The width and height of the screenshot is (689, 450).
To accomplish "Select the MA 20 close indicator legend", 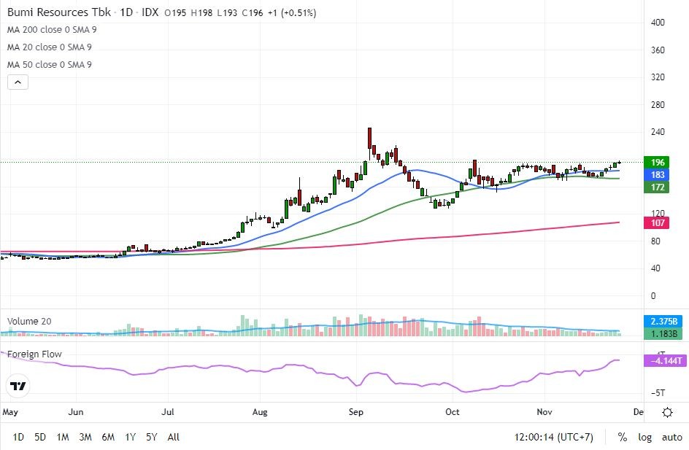I will pyautogui.click(x=49, y=47).
